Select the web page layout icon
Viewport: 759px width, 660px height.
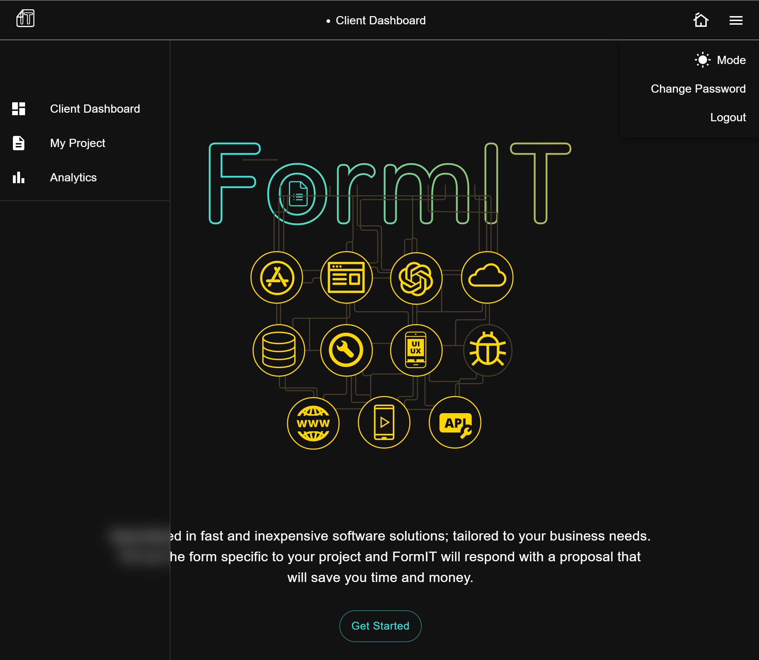click(x=347, y=278)
